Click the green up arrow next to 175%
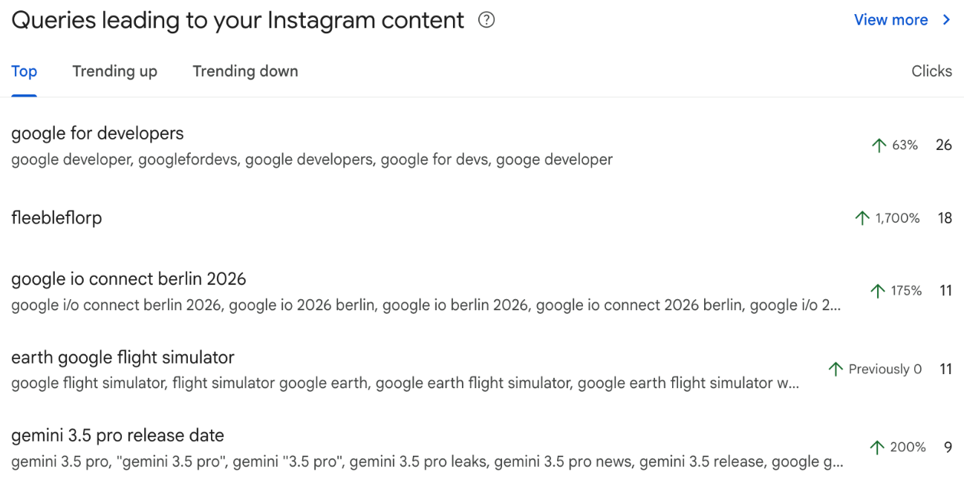The image size is (964, 501). click(x=878, y=291)
